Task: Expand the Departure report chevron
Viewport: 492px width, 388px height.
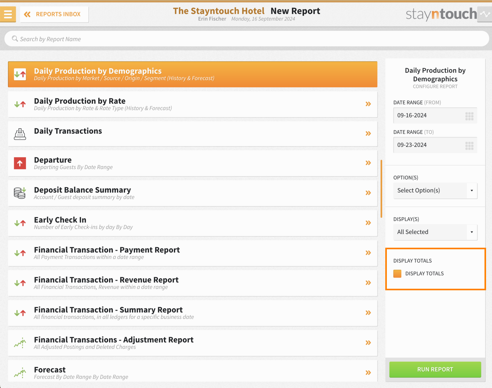Action: [368, 163]
